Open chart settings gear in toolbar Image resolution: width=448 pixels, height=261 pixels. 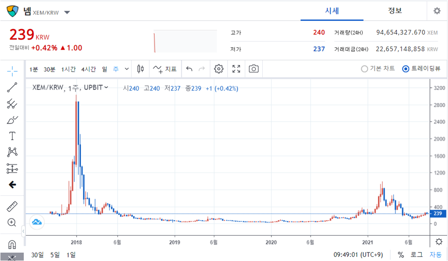[x=219, y=69]
